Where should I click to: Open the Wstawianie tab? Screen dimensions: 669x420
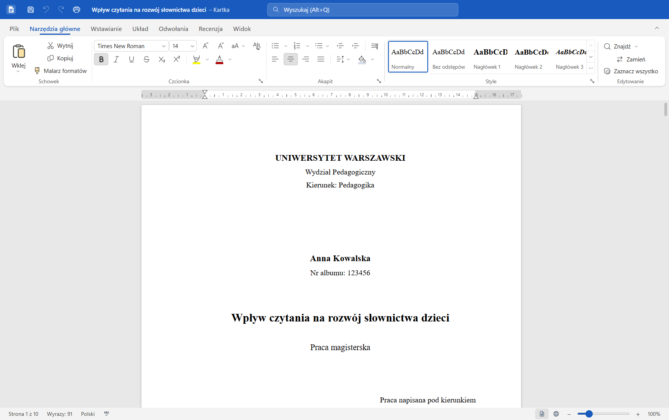tap(106, 29)
